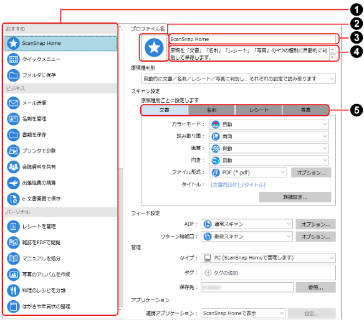Expand the 原稿種判別 dropdown
This screenshot has height=322, width=364.
238,79
